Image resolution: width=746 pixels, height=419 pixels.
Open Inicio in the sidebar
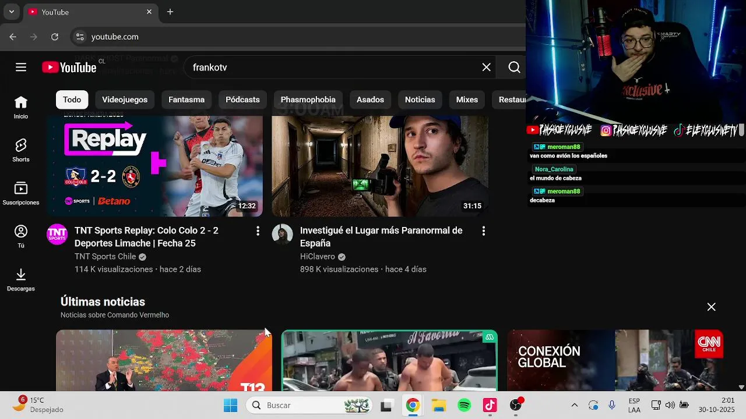point(21,108)
